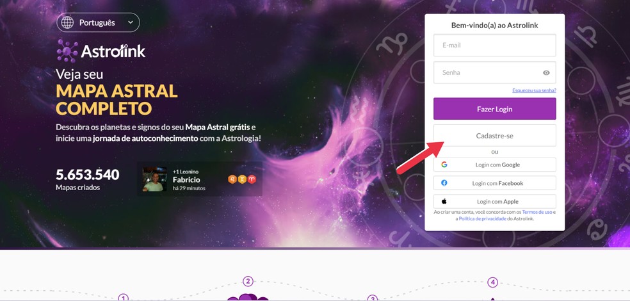Click the orange Leo sign badge

tap(232, 179)
